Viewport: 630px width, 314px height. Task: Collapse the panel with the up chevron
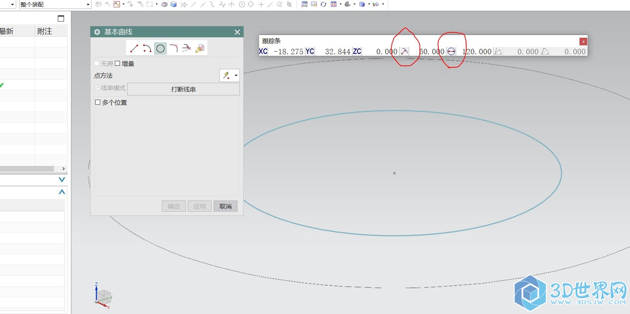tap(62, 192)
